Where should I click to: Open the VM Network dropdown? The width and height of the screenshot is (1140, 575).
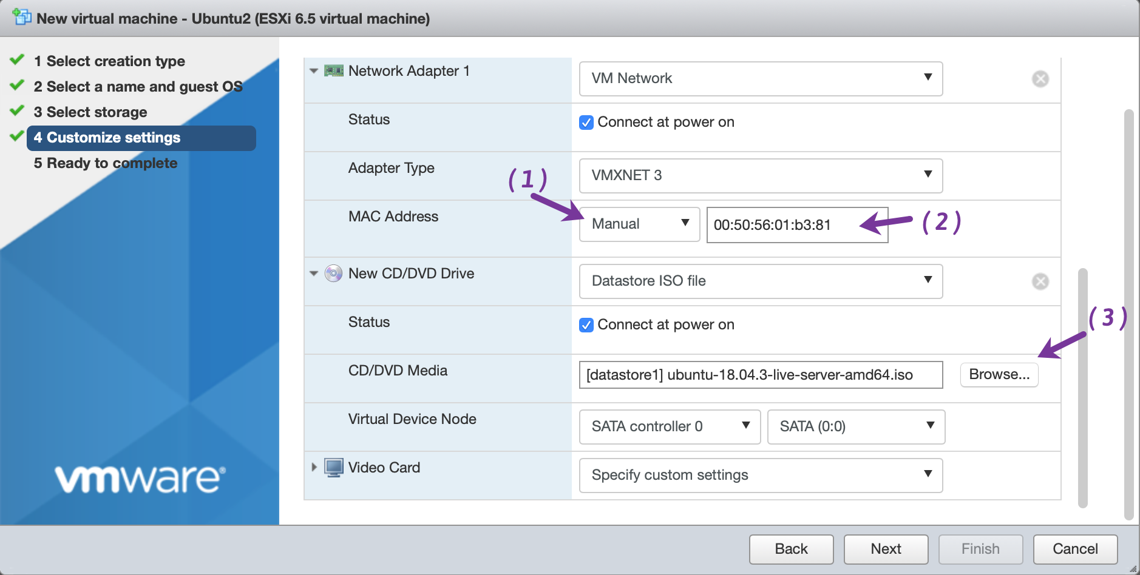[760, 79]
